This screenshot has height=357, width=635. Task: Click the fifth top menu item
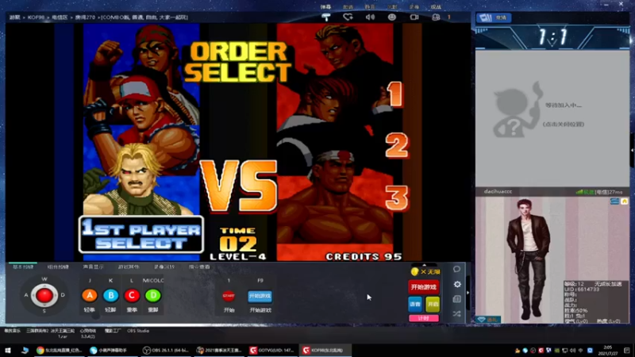click(x=414, y=7)
